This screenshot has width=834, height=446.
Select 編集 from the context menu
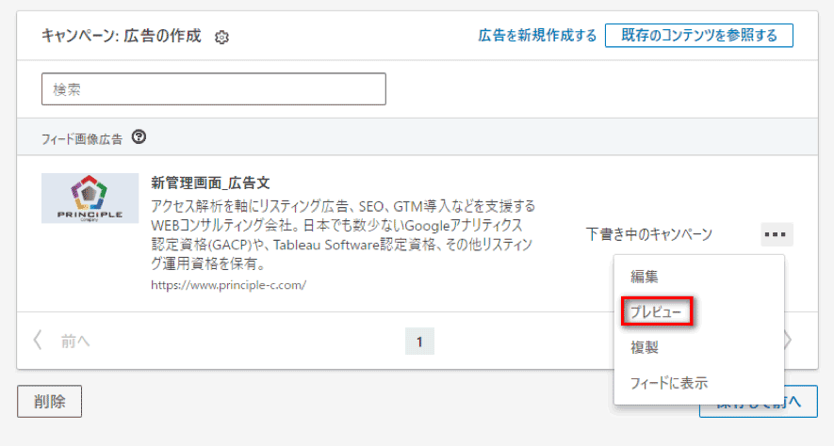645,277
